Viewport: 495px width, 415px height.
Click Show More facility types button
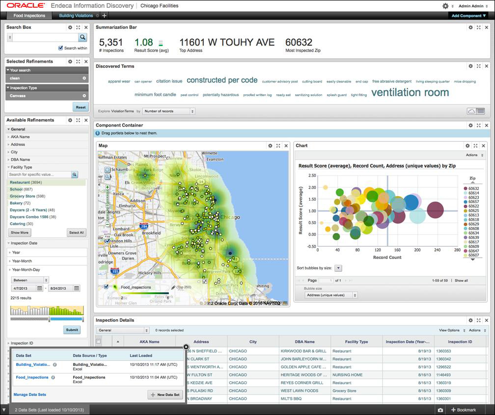(x=20, y=233)
